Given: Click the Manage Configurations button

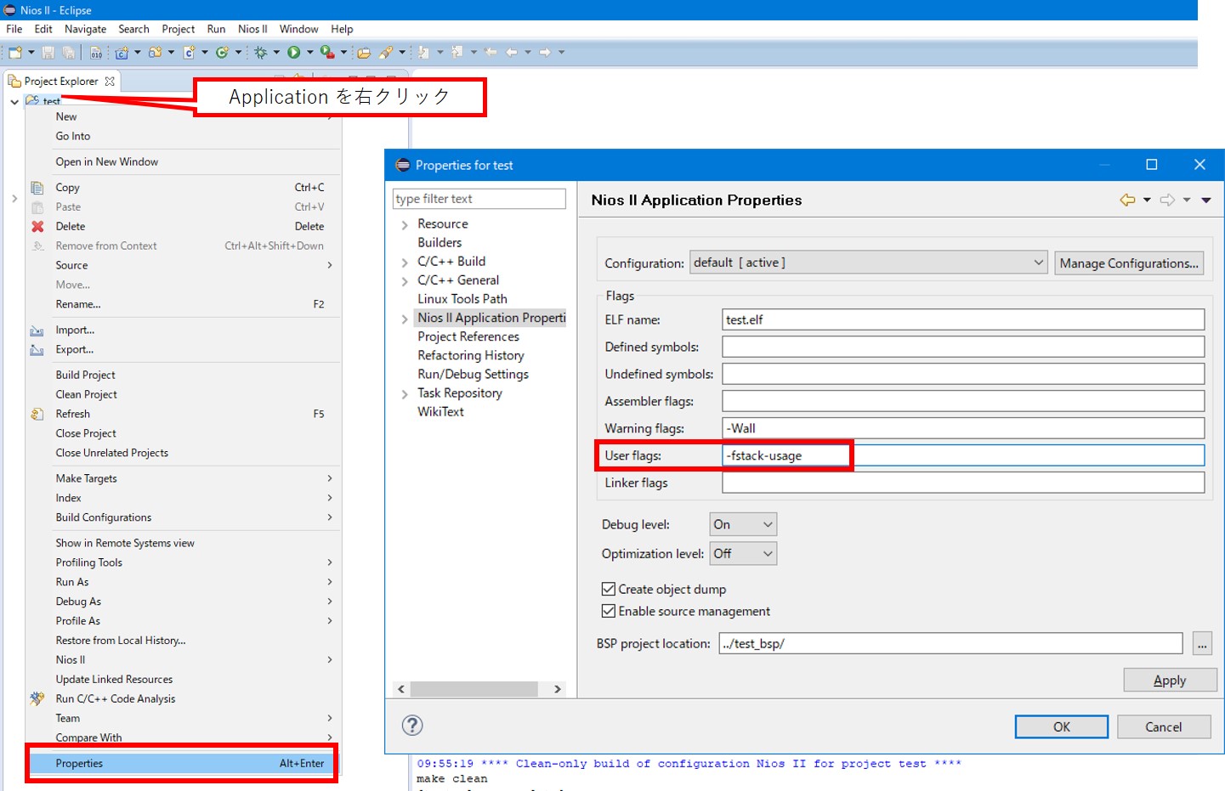Looking at the screenshot, I should 1128,263.
